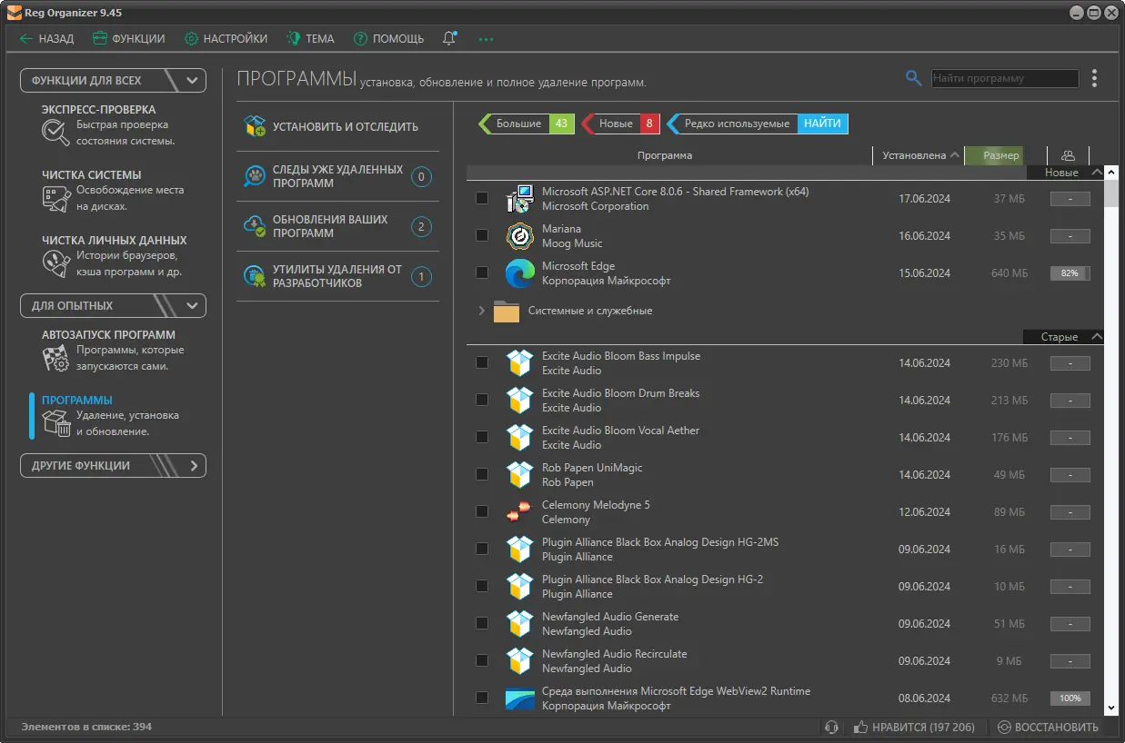Open the Функции menu
Screen dimensions: 1125x743
tap(128, 38)
